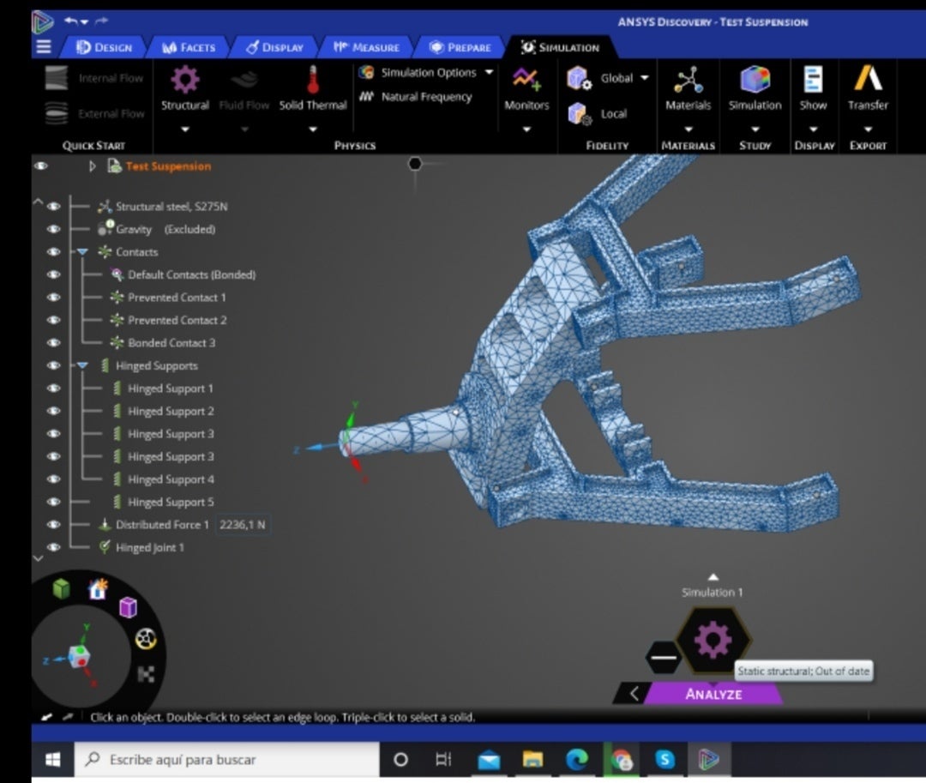Image resolution: width=926 pixels, height=783 pixels.
Task: Click the Natural Frequency tool
Action: [416, 97]
